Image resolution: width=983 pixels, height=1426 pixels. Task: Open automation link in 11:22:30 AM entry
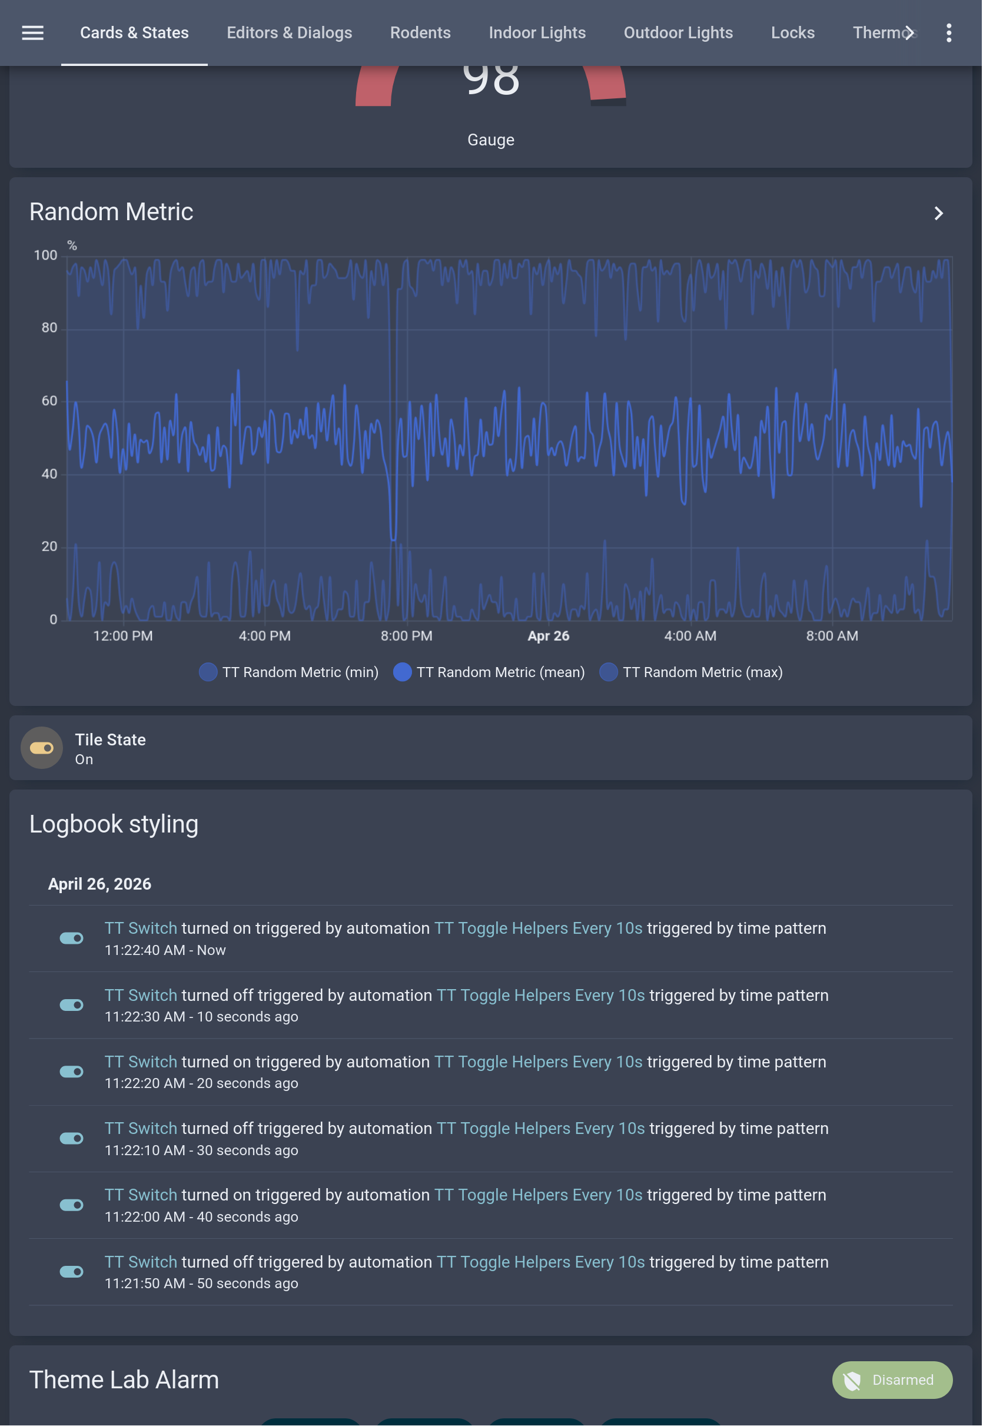(542, 996)
